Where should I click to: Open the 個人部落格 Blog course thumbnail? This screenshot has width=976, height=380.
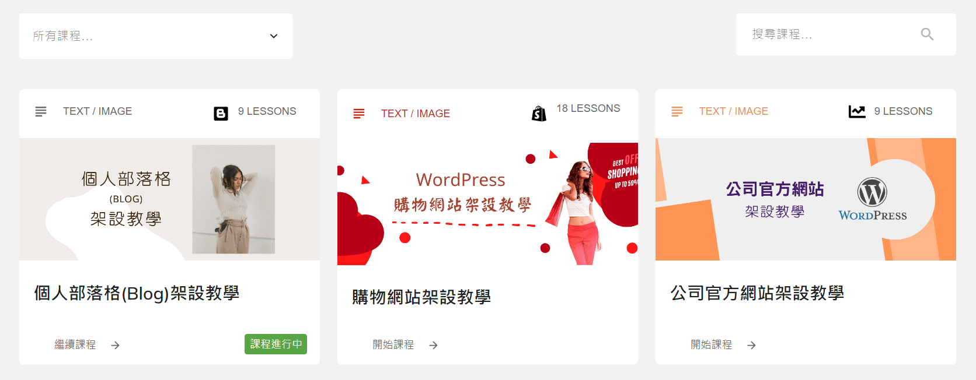(x=169, y=199)
